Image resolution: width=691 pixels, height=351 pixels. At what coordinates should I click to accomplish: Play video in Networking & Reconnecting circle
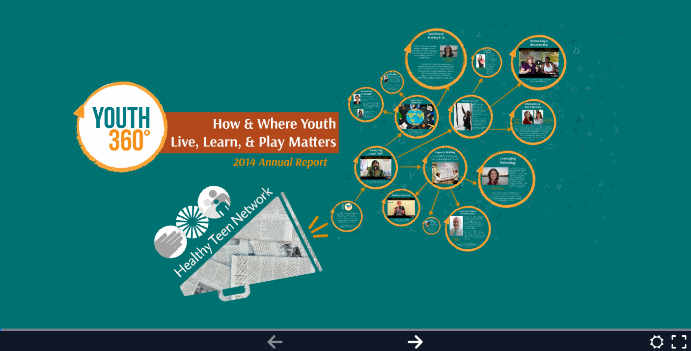pos(538,62)
